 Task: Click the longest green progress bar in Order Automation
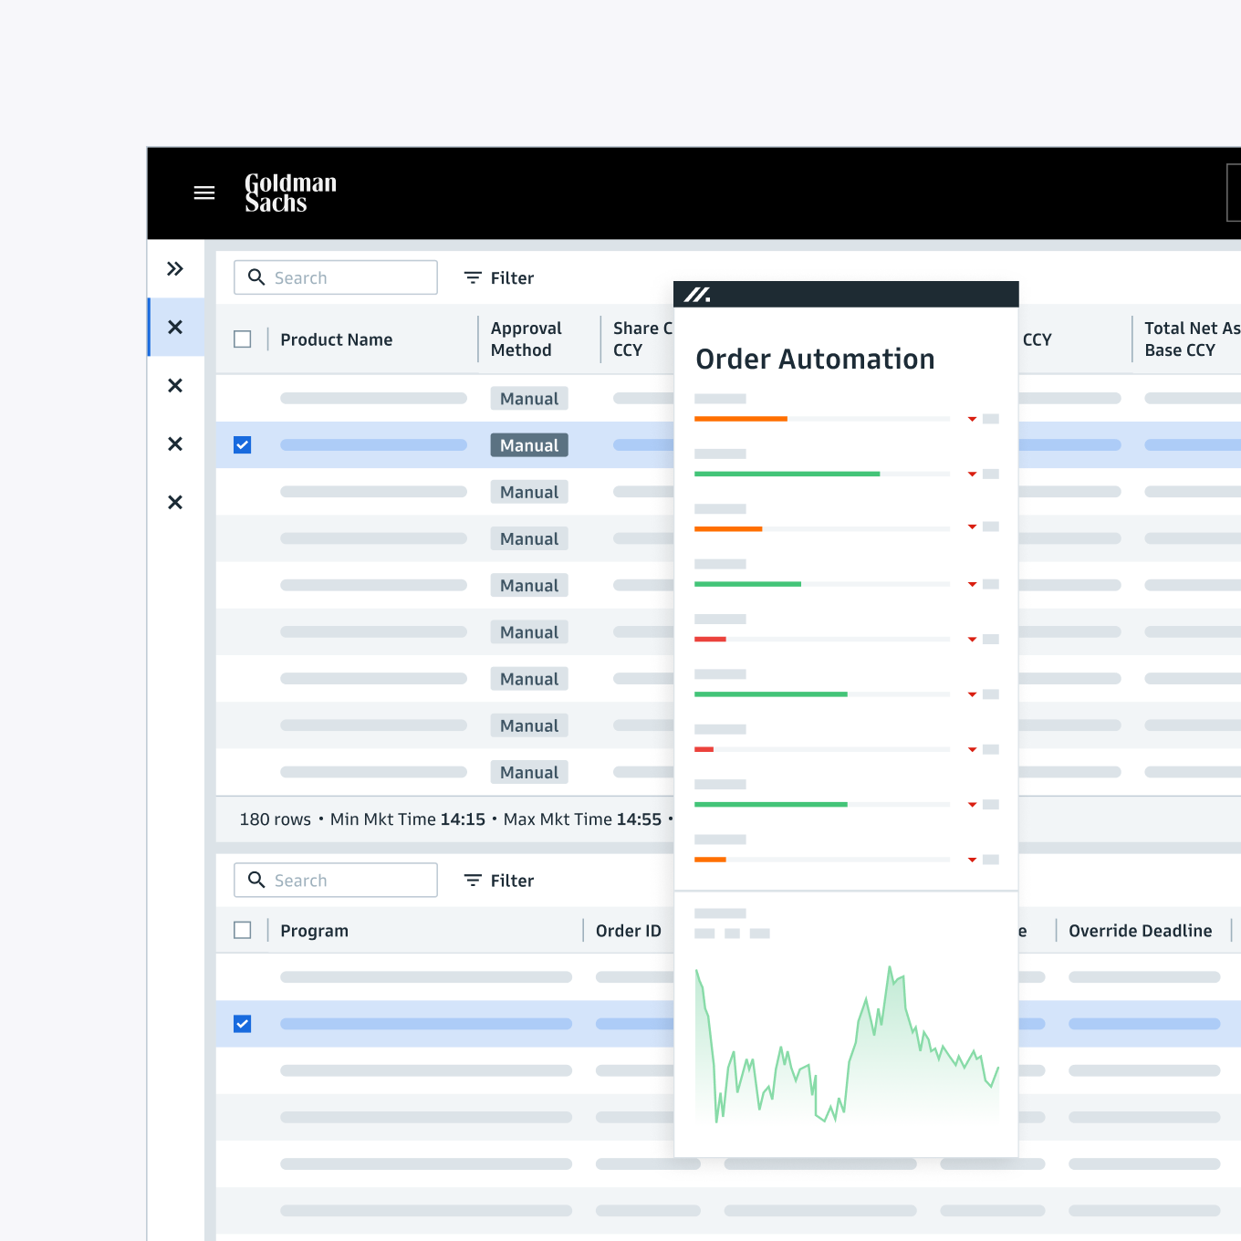pyautogui.click(x=787, y=474)
